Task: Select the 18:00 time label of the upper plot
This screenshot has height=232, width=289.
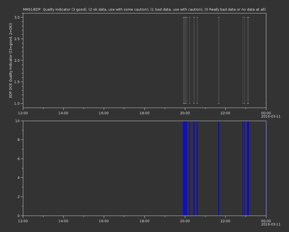Action: (x=144, y=113)
